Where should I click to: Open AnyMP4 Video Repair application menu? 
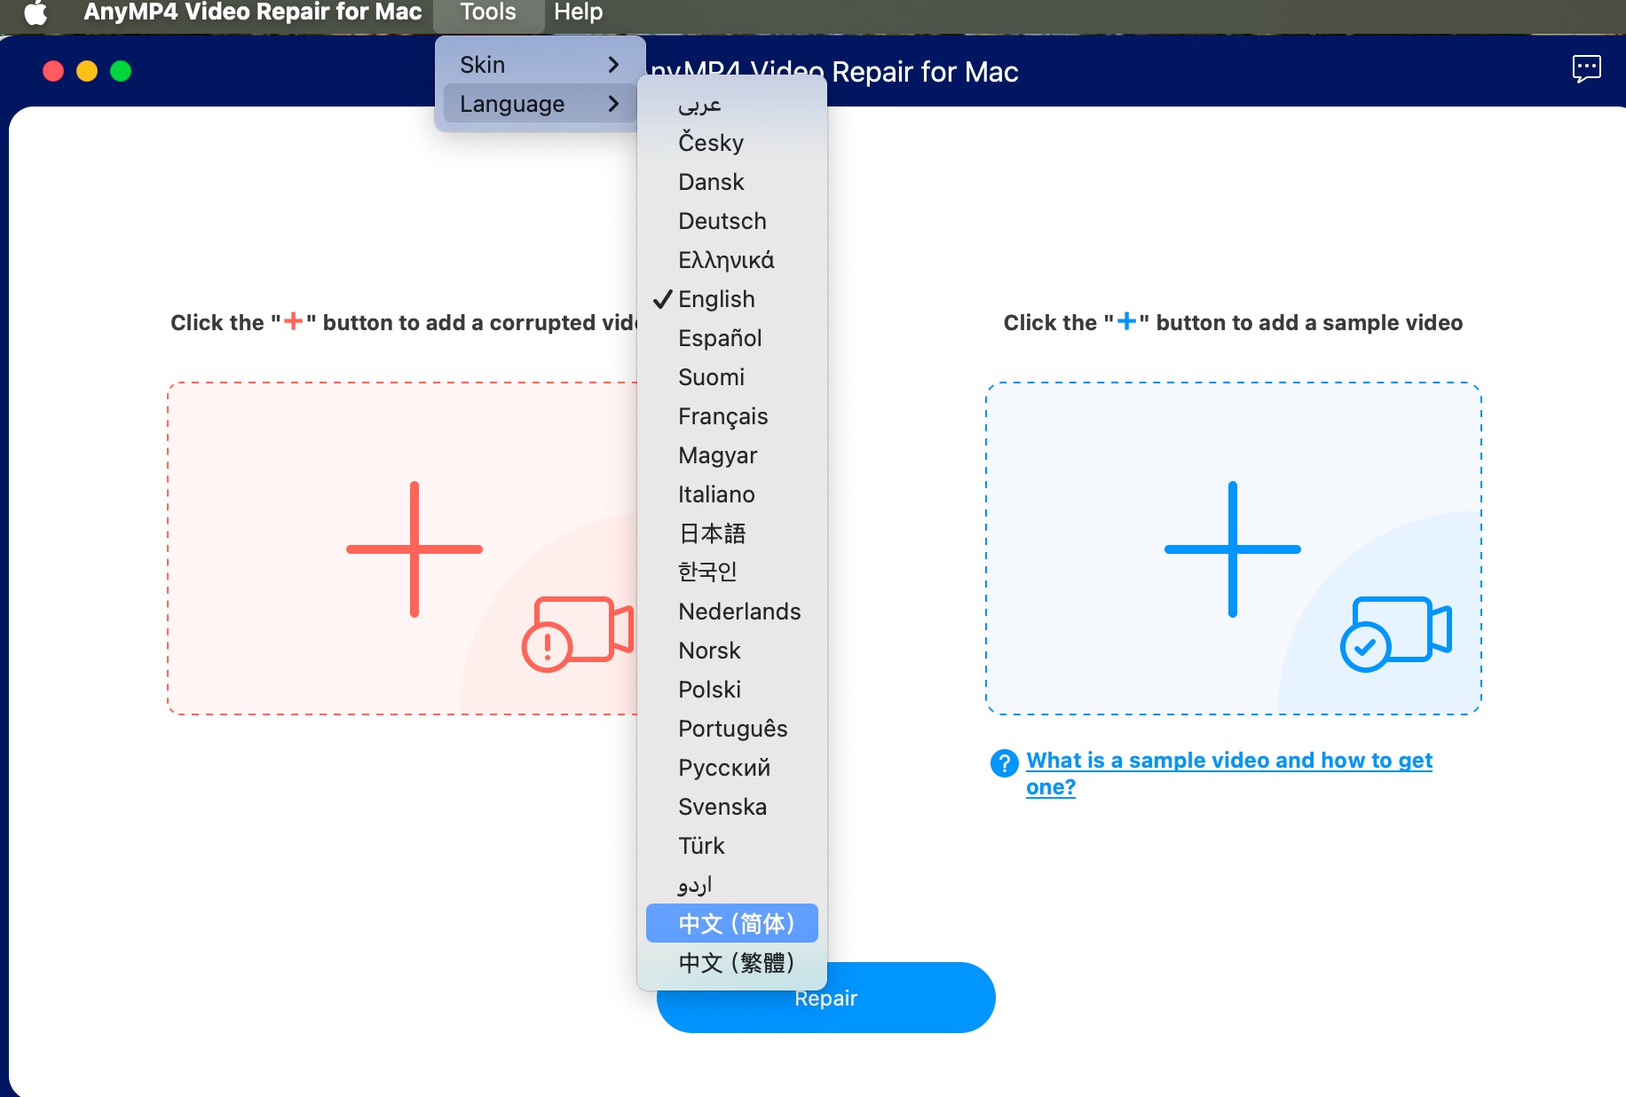252,12
